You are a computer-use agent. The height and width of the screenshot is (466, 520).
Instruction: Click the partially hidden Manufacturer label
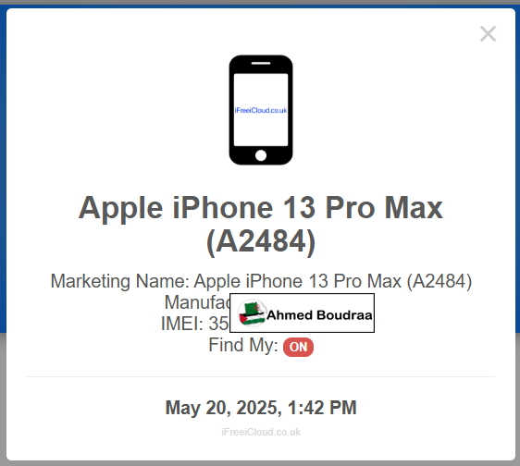pos(197,302)
